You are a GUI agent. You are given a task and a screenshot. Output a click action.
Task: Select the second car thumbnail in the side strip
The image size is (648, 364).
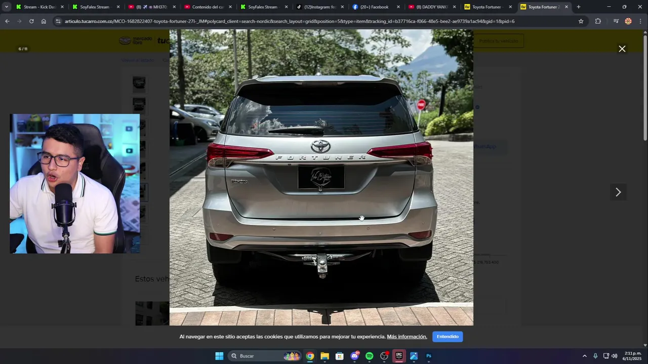click(x=139, y=105)
